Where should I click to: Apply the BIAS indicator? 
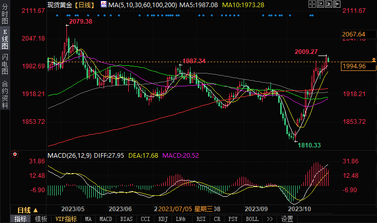(x=126, y=219)
